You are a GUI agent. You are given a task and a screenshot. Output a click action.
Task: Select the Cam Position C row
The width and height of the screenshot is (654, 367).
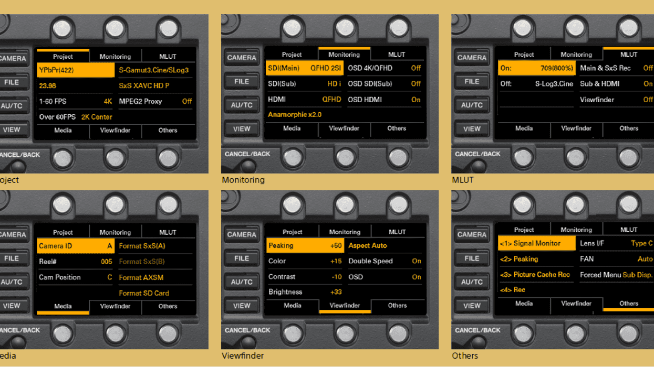(x=76, y=277)
